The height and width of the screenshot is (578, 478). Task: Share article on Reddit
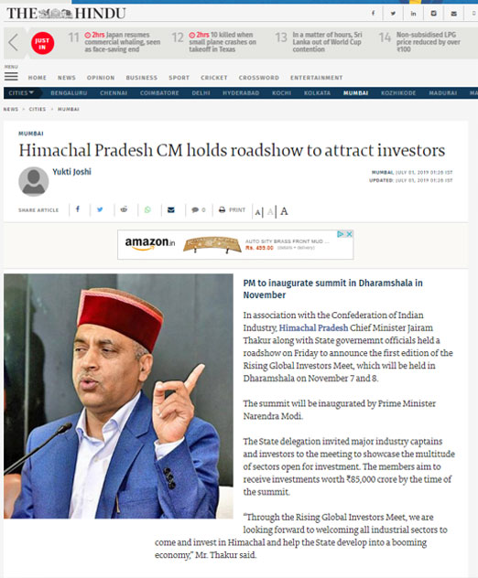(124, 209)
